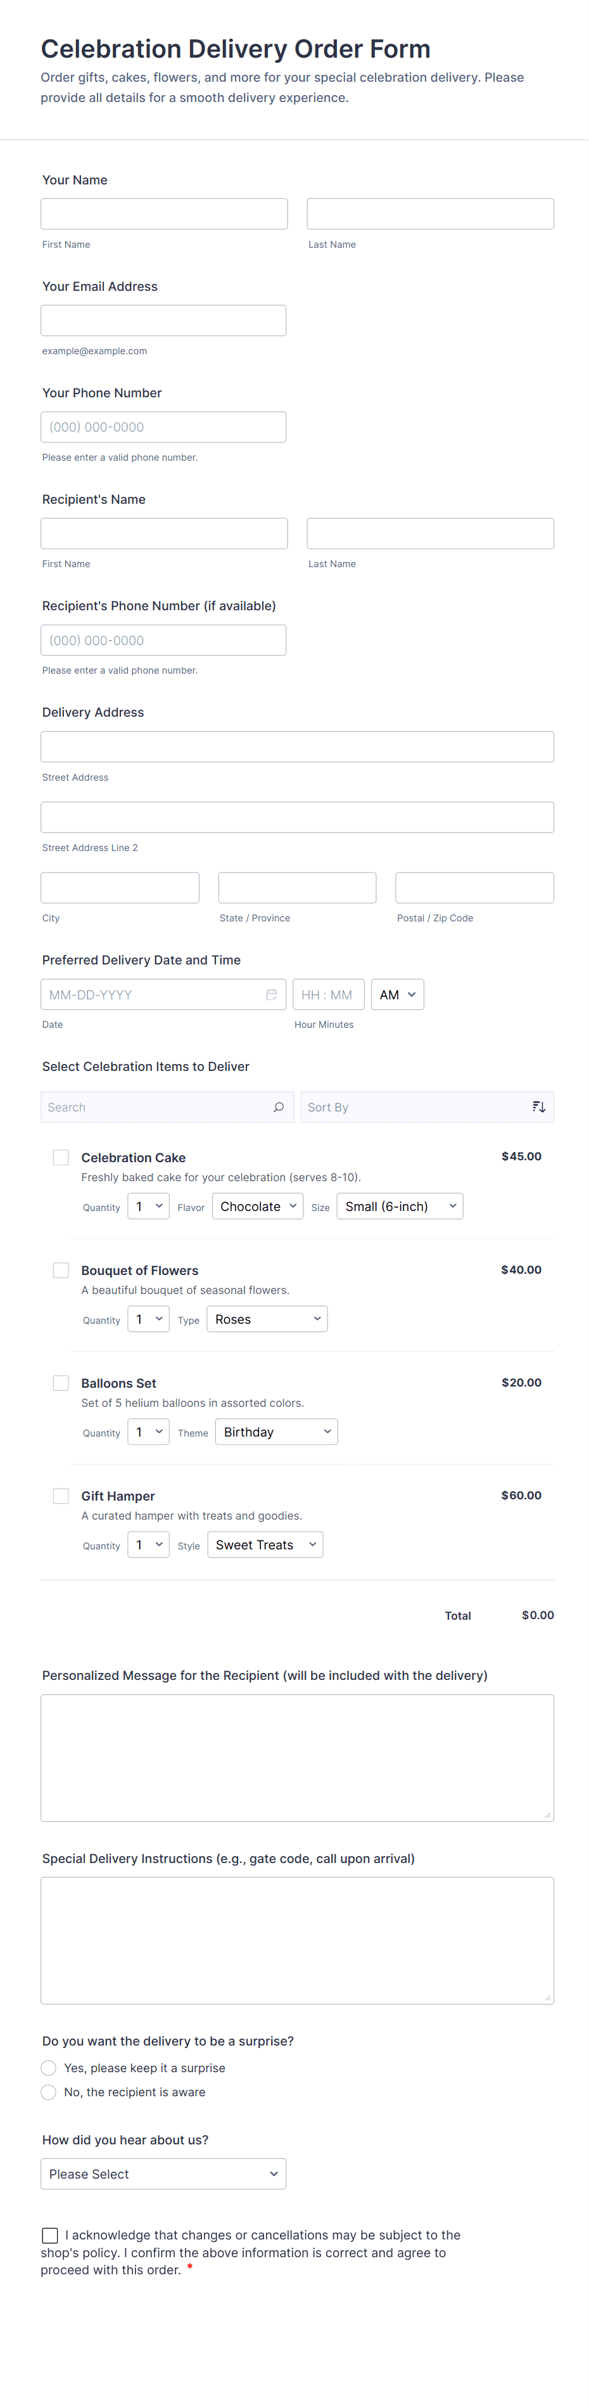
Task: Tick the acknowledgement policy checkbox
Action: [49, 2235]
